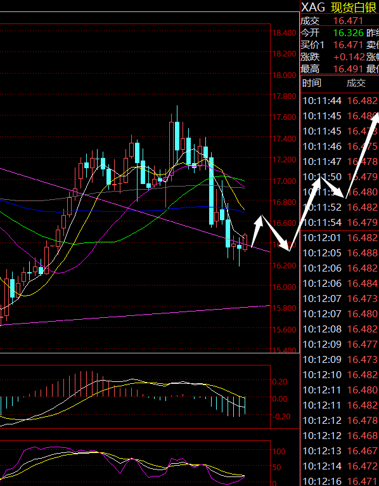Screen dimensions: 379x486
Task: Click the 10:12:12 tick priced 16.468
Action: 340,435
